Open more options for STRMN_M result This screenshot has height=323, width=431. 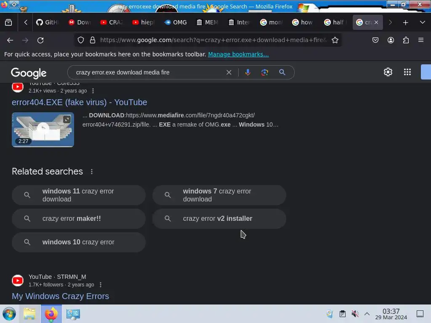pyautogui.click(x=101, y=285)
